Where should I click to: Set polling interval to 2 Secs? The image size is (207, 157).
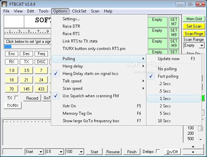[174, 106]
